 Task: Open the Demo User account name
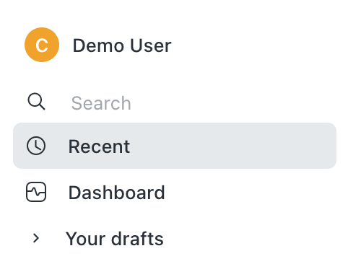(122, 45)
